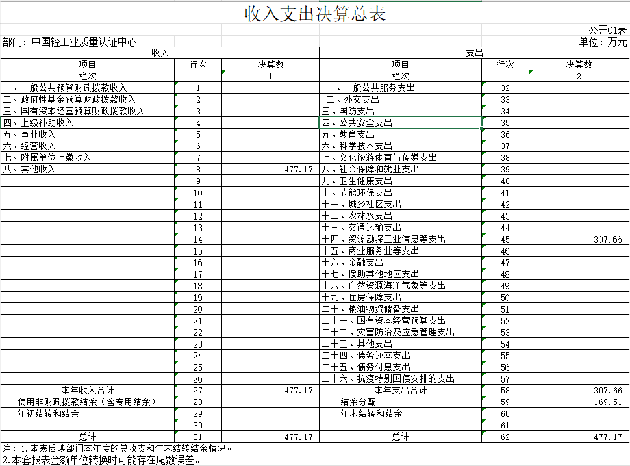Select the cell 六、科学技术支出

(x=401, y=146)
